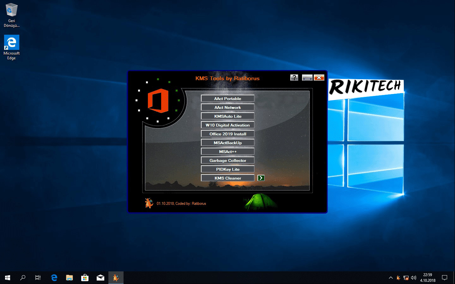Run Office 2019 Install
Screen dimensions: 455x284
click(227, 134)
